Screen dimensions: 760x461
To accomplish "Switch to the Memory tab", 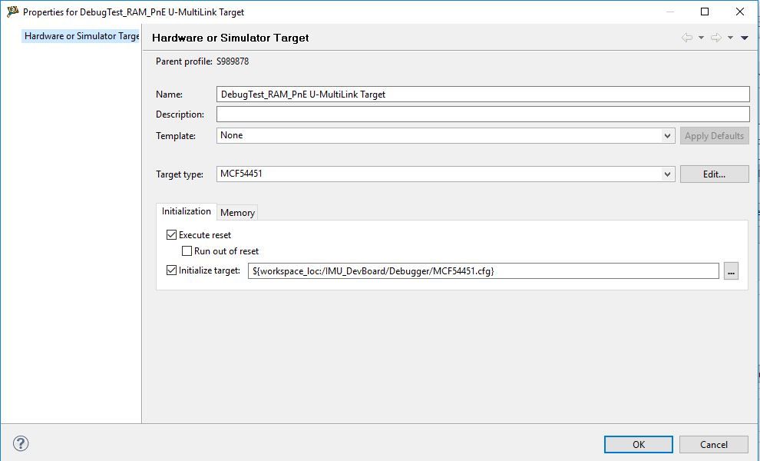I will 237,213.
